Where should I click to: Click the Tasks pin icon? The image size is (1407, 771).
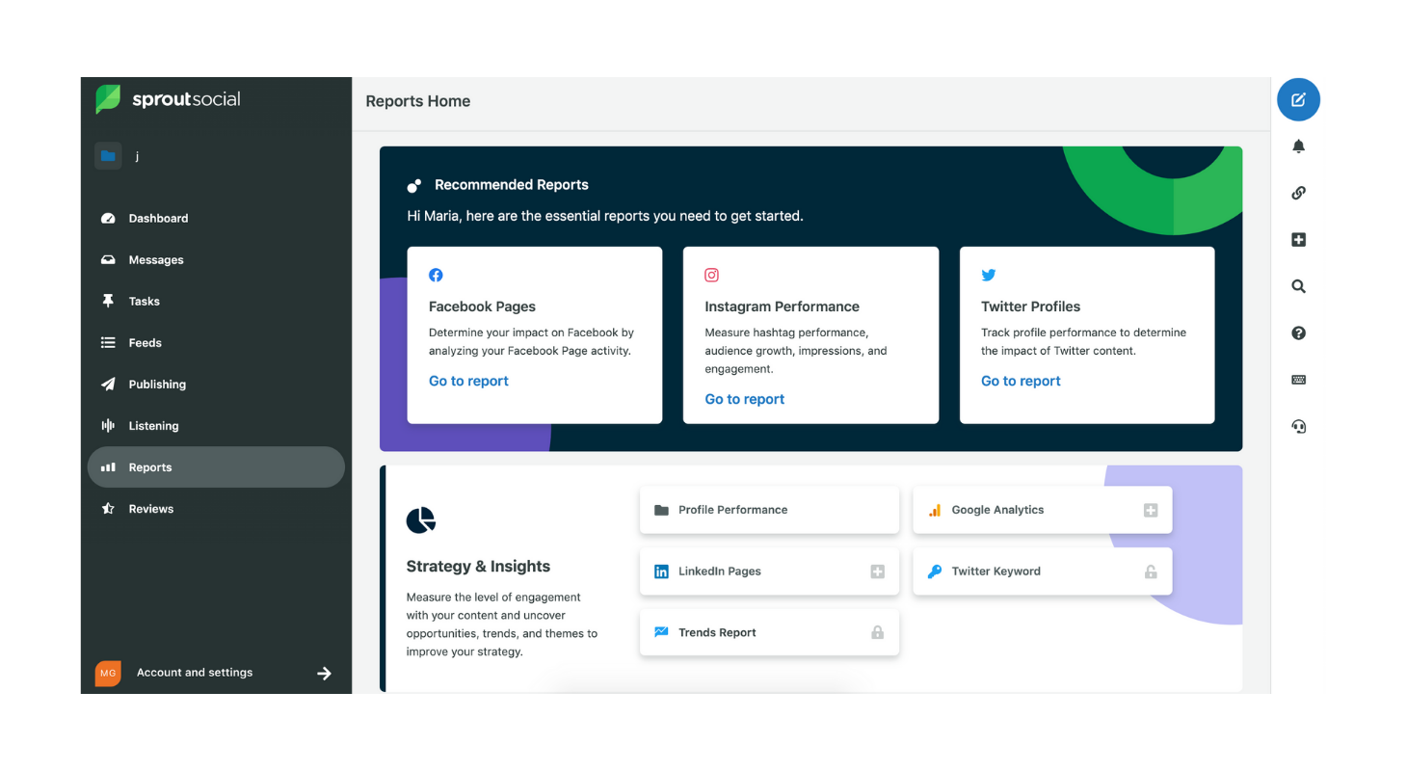108,302
